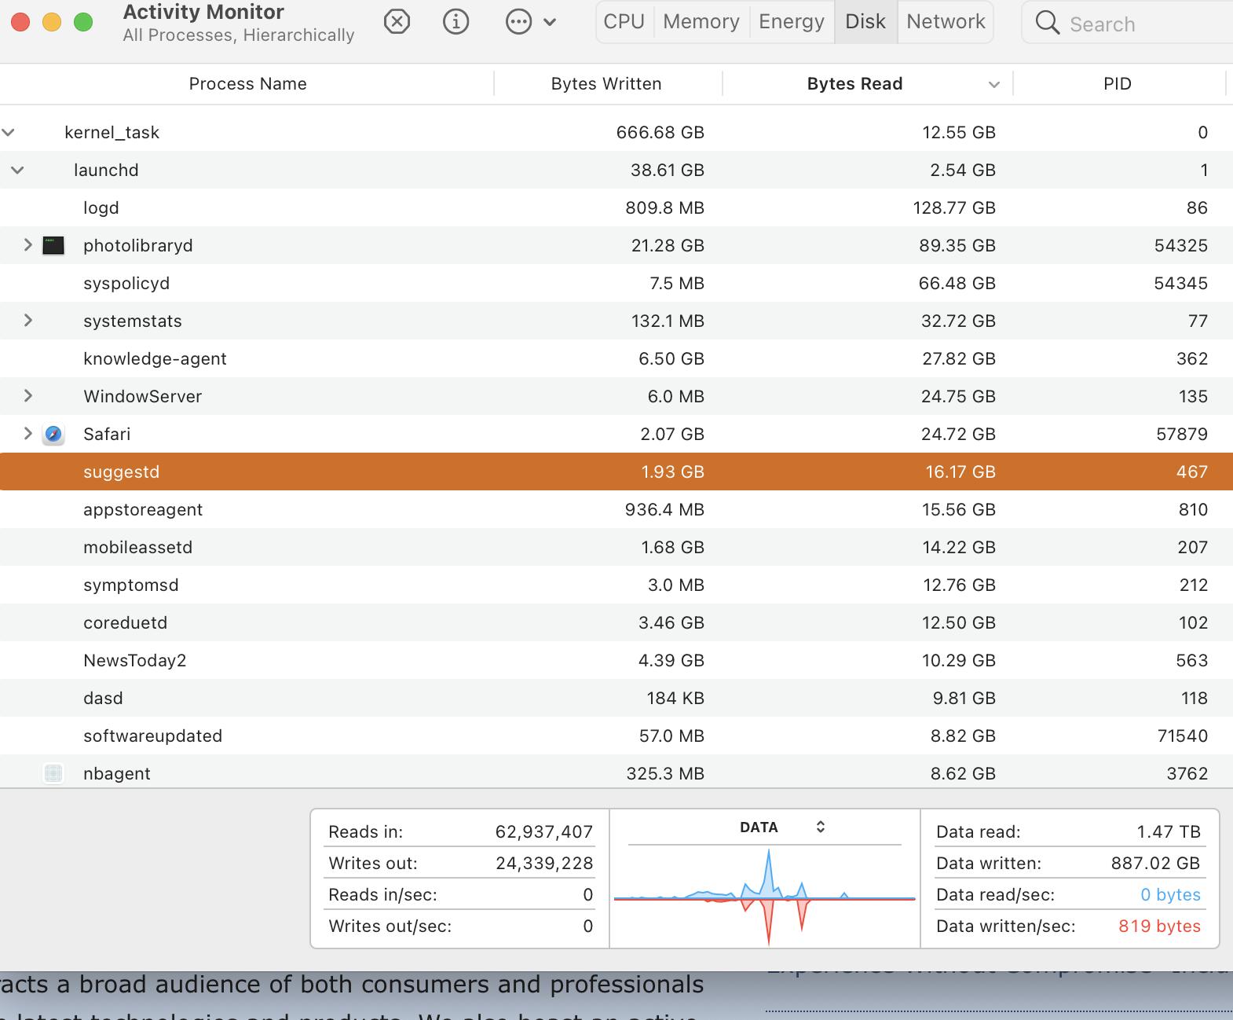Expand the WindowServer process
1233x1020 pixels.
pyautogui.click(x=28, y=396)
